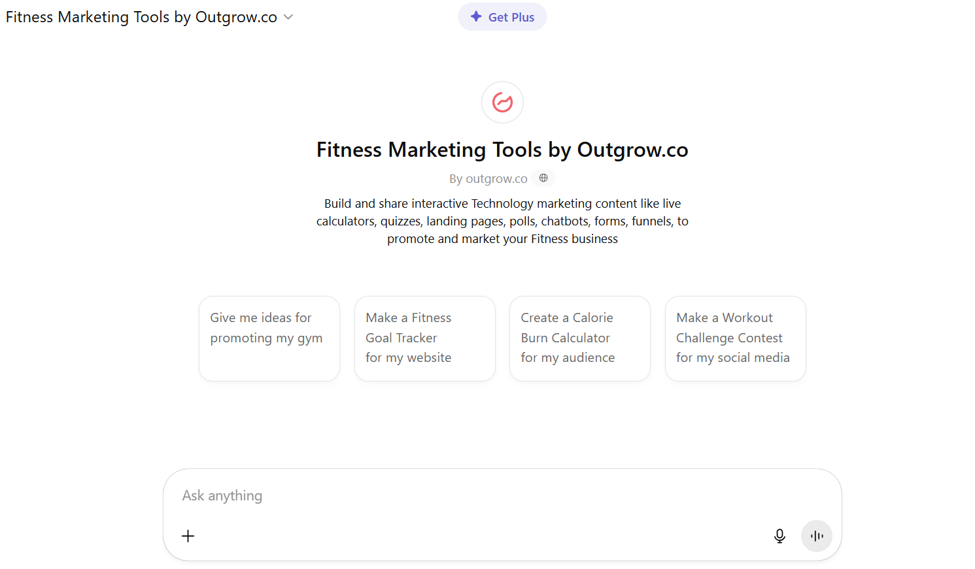
Task: Open the top-left Fitness Marketing Tools title menu
Action: click(141, 17)
